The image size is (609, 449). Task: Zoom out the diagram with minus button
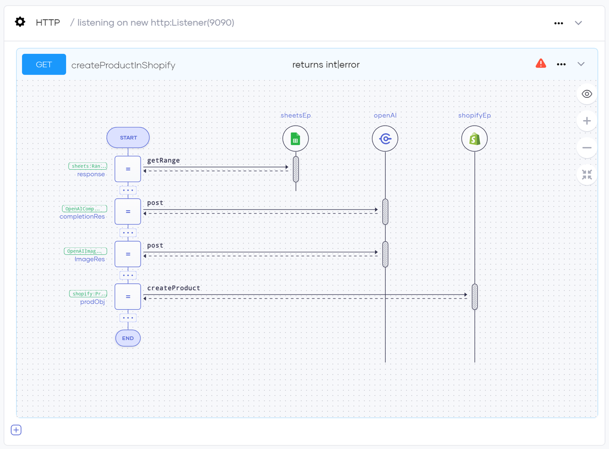[587, 148]
